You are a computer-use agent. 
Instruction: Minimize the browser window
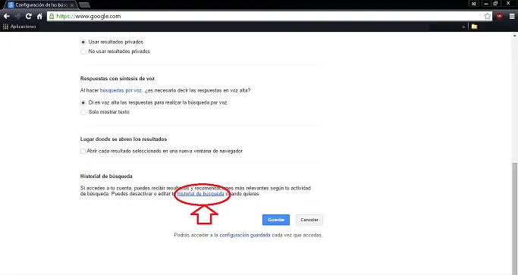486,3
